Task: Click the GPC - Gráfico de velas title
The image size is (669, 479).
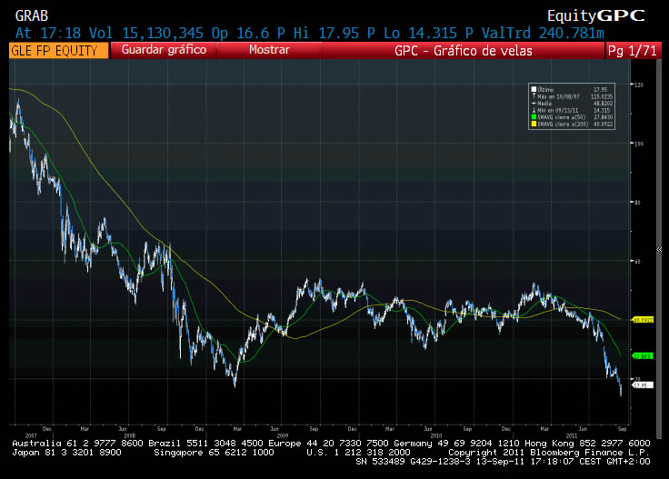Action: click(464, 51)
